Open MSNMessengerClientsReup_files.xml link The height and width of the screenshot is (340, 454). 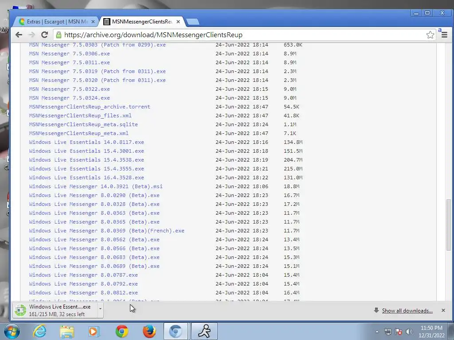(80, 116)
